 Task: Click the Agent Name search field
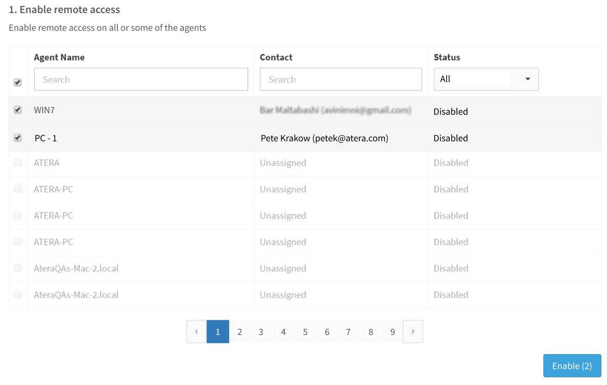click(x=141, y=79)
